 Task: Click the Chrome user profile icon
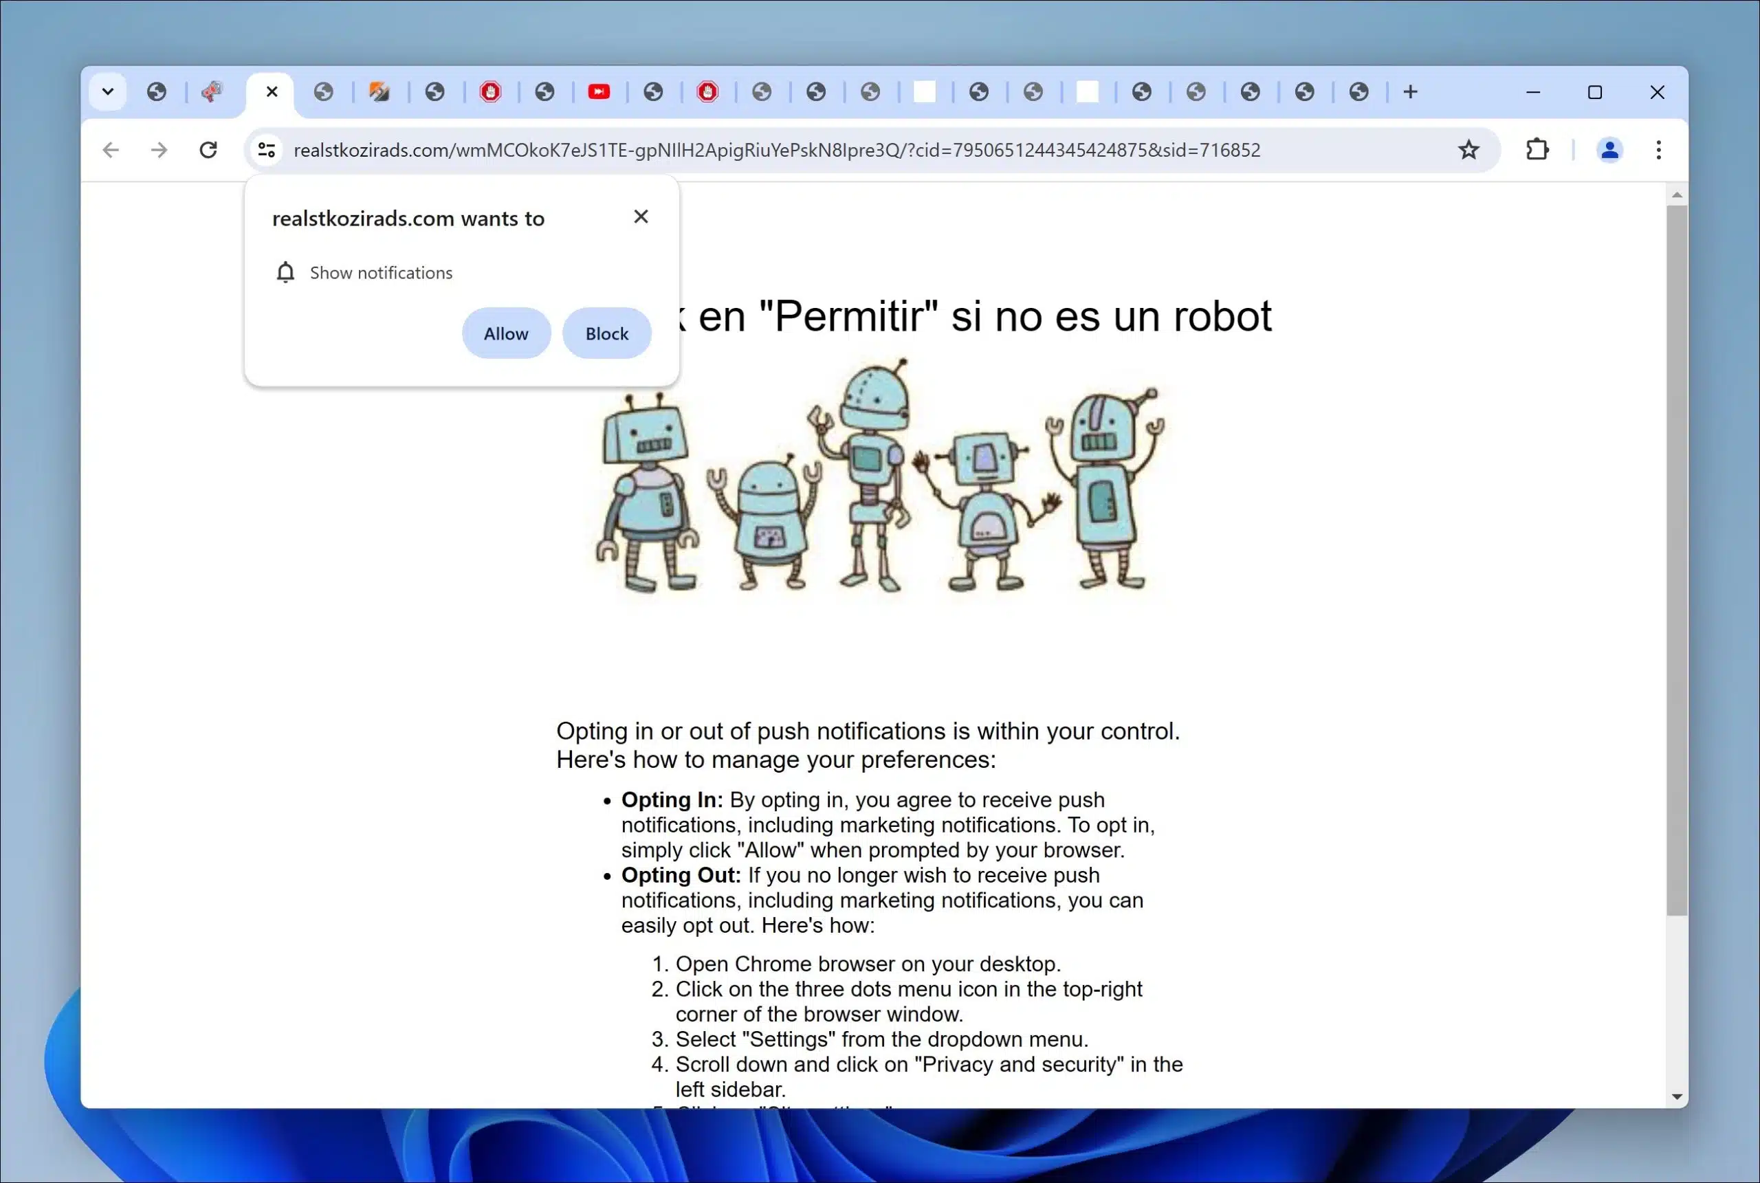coord(1609,148)
